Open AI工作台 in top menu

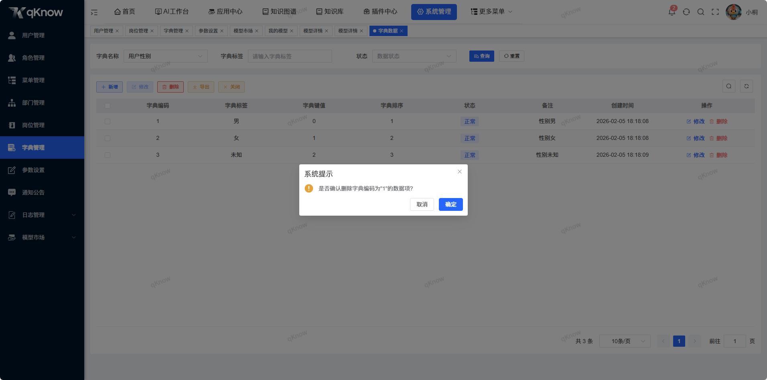point(172,12)
